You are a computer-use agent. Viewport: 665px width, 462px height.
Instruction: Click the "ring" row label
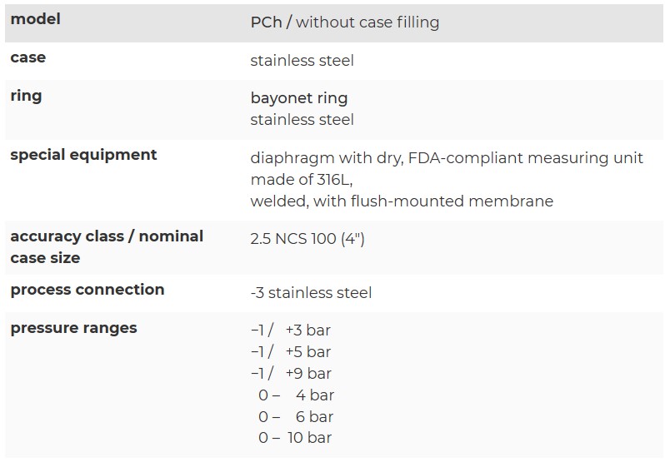coord(26,96)
